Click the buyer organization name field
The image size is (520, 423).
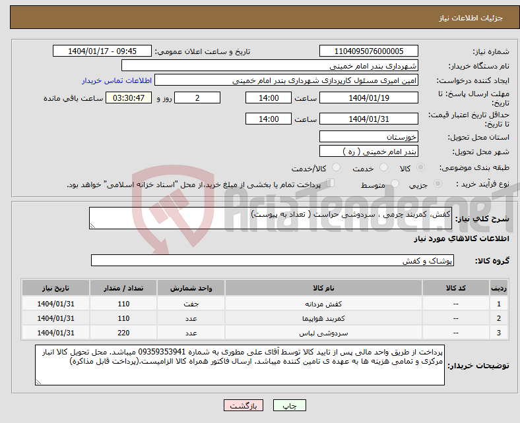coord(270,66)
